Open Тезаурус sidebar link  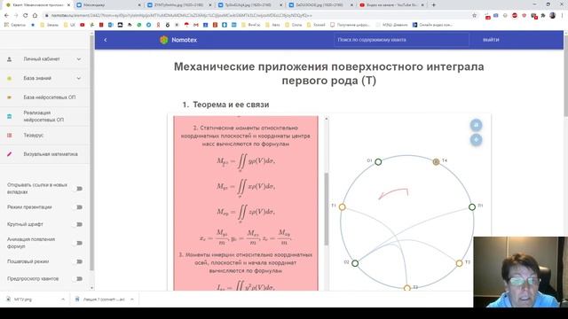(x=34, y=135)
